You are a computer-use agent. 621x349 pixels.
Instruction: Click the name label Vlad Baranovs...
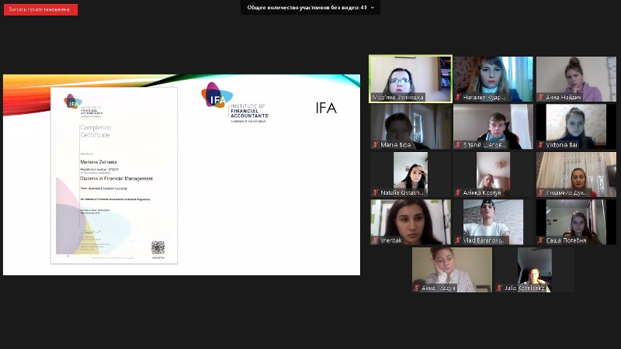(x=484, y=240)
